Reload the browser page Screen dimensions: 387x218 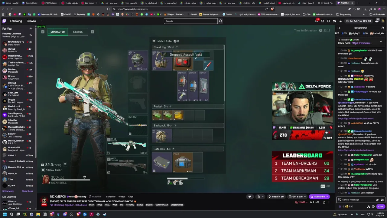point(12,9)
